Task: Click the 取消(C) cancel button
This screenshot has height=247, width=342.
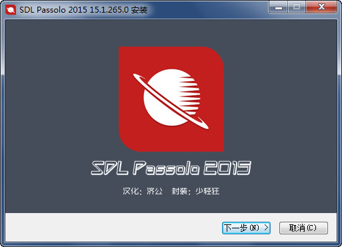Action: coord(303,228)
